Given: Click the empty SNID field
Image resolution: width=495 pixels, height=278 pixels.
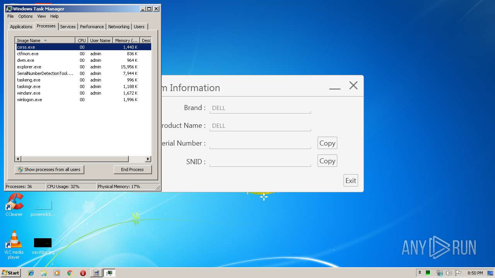Looking at the screenshot, I should pyautogui.click(x=260, y=161).
